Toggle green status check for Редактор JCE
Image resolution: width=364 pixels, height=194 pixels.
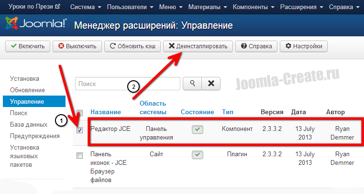pos(197,129)
